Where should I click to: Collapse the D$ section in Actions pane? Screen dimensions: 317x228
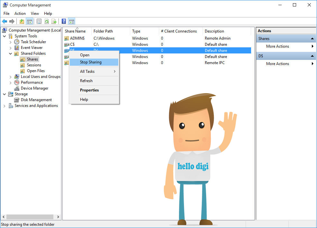tap(312, 56)
